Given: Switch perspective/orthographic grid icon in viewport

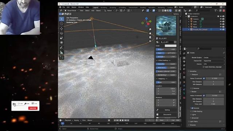Looking at the screenshot, I should pyautogui.click(x=150, y=41).
